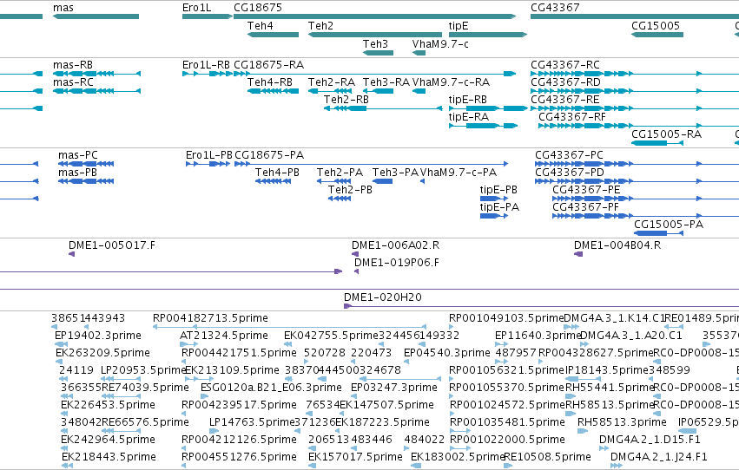Viewport: 739px width, 470px height.
Task: Click the mas-RB transcript label
Action: point(73,65)
